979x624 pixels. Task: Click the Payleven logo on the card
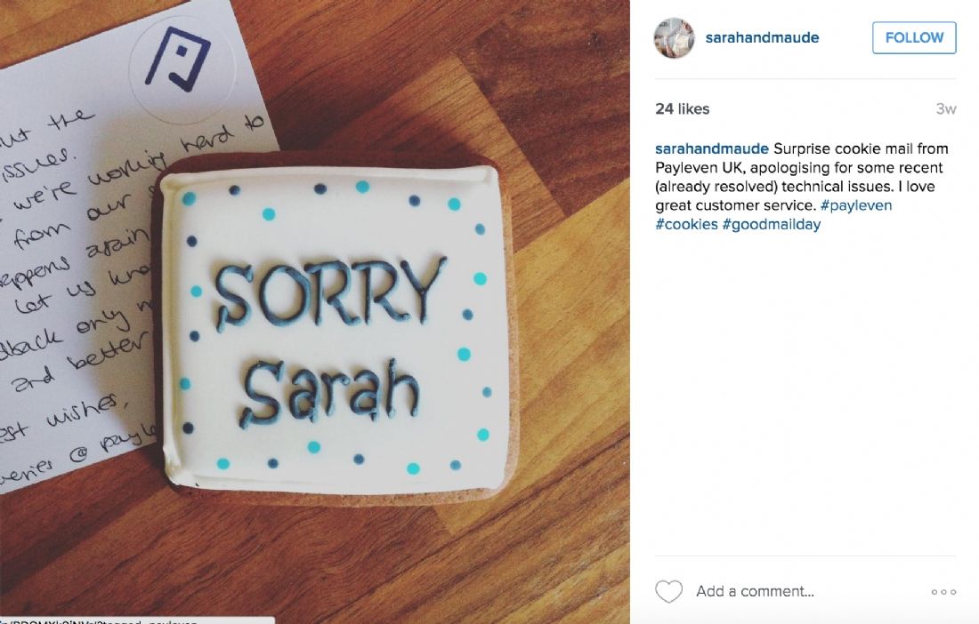point(177,58)
